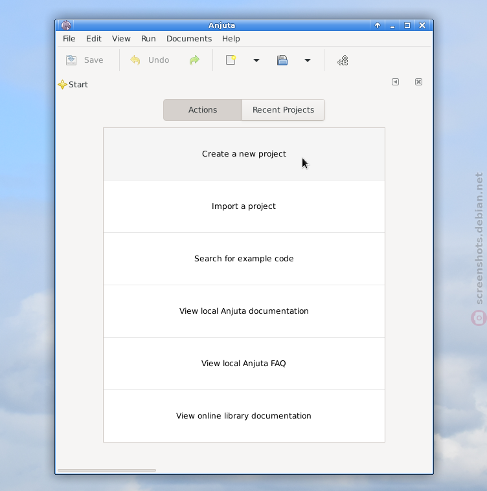The image size is (487, 491).
Task: Click the gears build icon
Action: coord(343,60)
